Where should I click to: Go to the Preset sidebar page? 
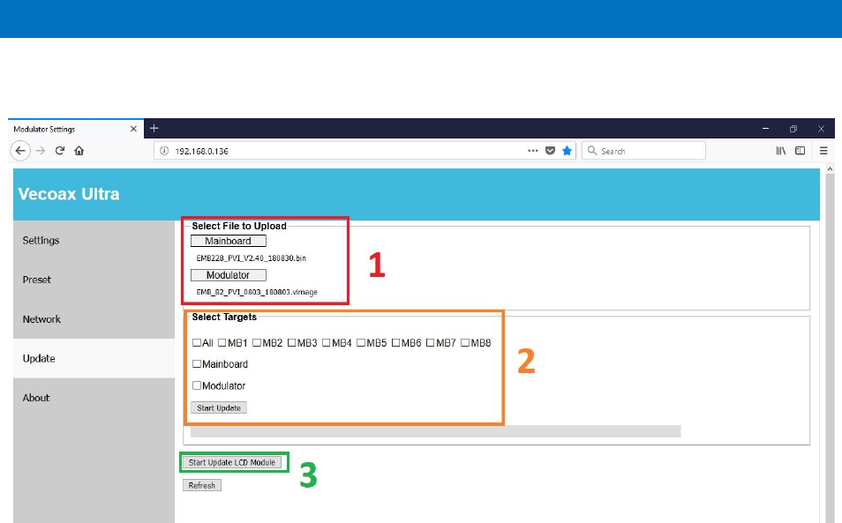coord(94,280)
